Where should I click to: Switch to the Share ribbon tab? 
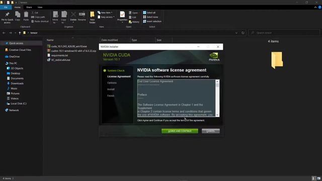coord(29,7)
